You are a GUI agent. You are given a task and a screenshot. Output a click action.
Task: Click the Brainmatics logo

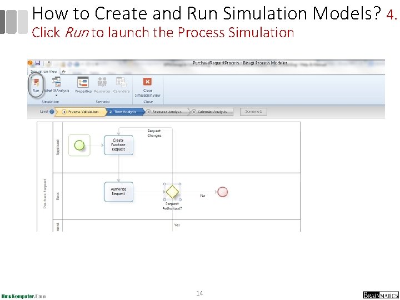tap(381, 295)
